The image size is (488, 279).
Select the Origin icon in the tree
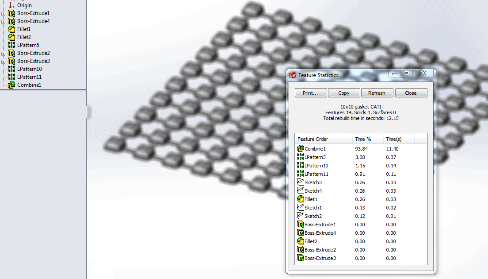(x=11, y=5)
